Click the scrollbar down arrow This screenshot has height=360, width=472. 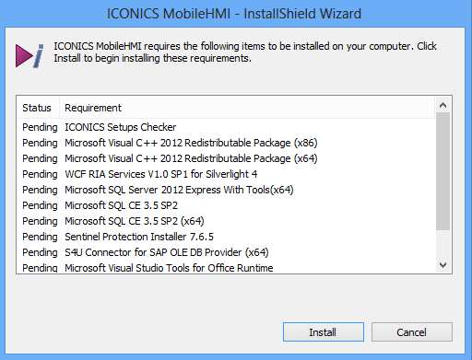(x=442, y=265)
